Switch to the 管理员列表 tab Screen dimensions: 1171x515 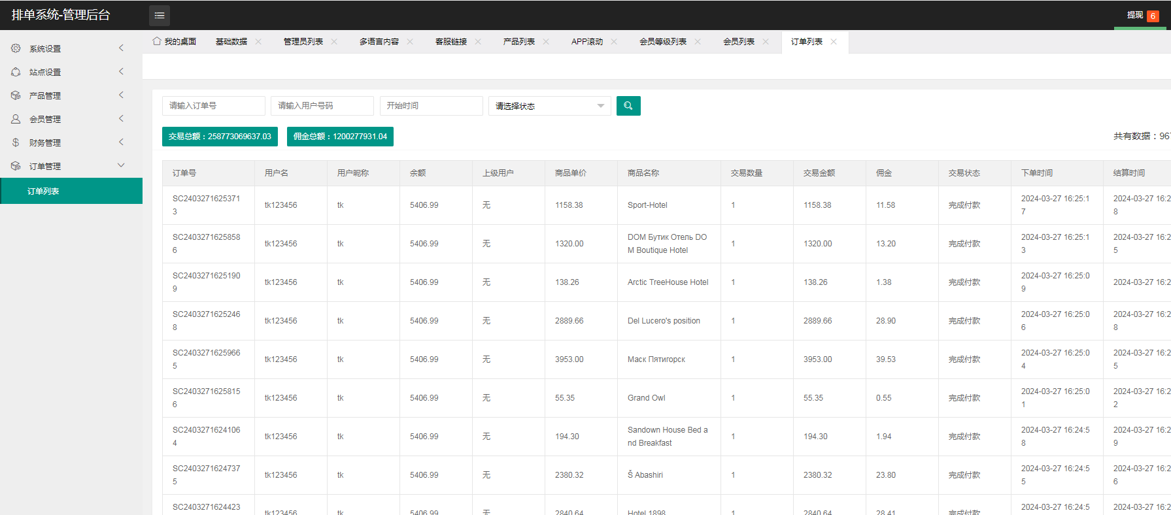point(303,42)
